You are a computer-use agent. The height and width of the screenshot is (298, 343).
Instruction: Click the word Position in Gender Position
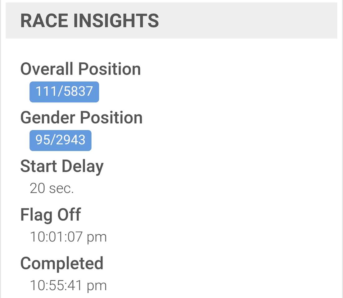pos(111,117)
